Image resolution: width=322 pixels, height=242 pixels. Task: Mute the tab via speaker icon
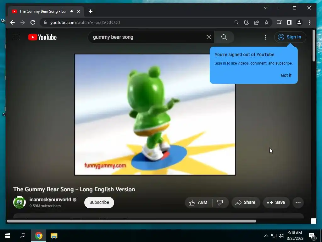[x=72, y=11]
